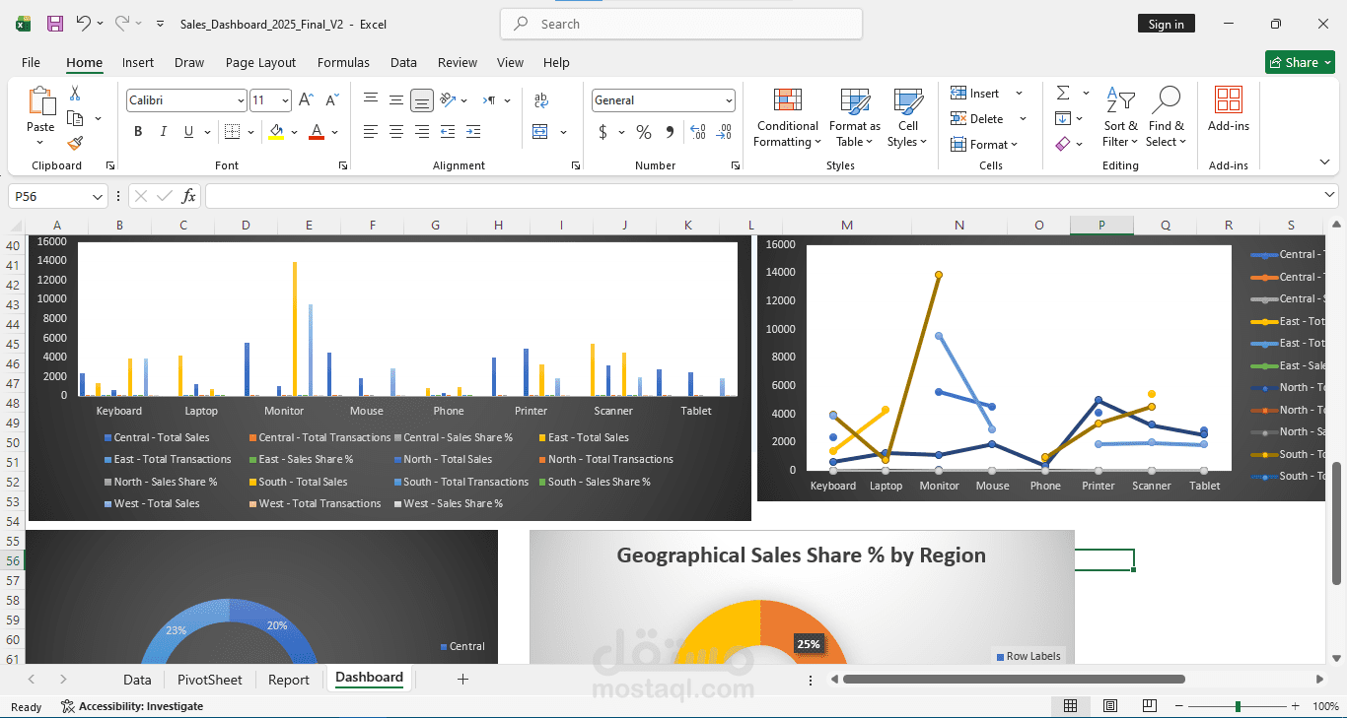
Task: Open the font size dropdown
Action: click(x=286, y=100)
